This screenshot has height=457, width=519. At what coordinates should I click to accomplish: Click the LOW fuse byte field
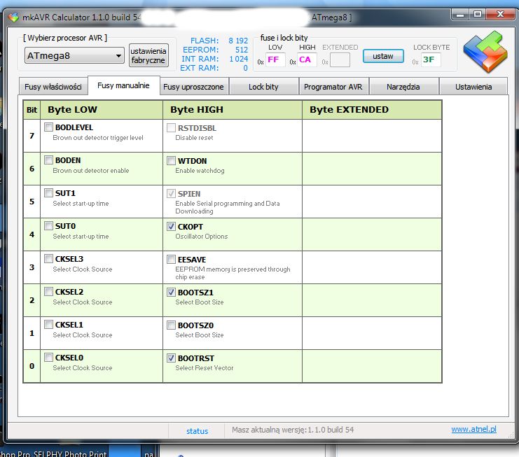[275, 60]
